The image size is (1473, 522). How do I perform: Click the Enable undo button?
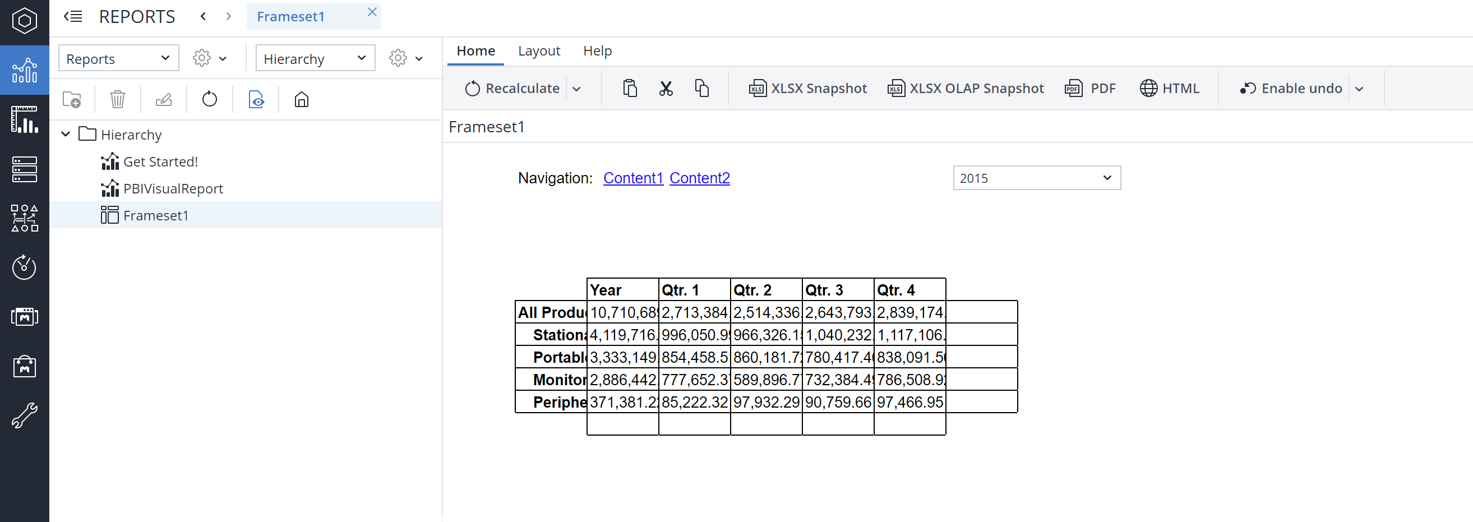1291,89
